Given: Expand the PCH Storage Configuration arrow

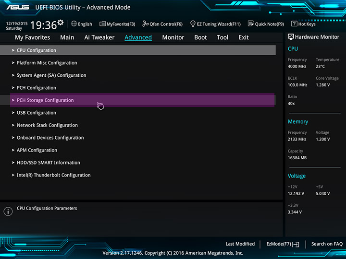Looking at the screenshot, I should [13, 100].
